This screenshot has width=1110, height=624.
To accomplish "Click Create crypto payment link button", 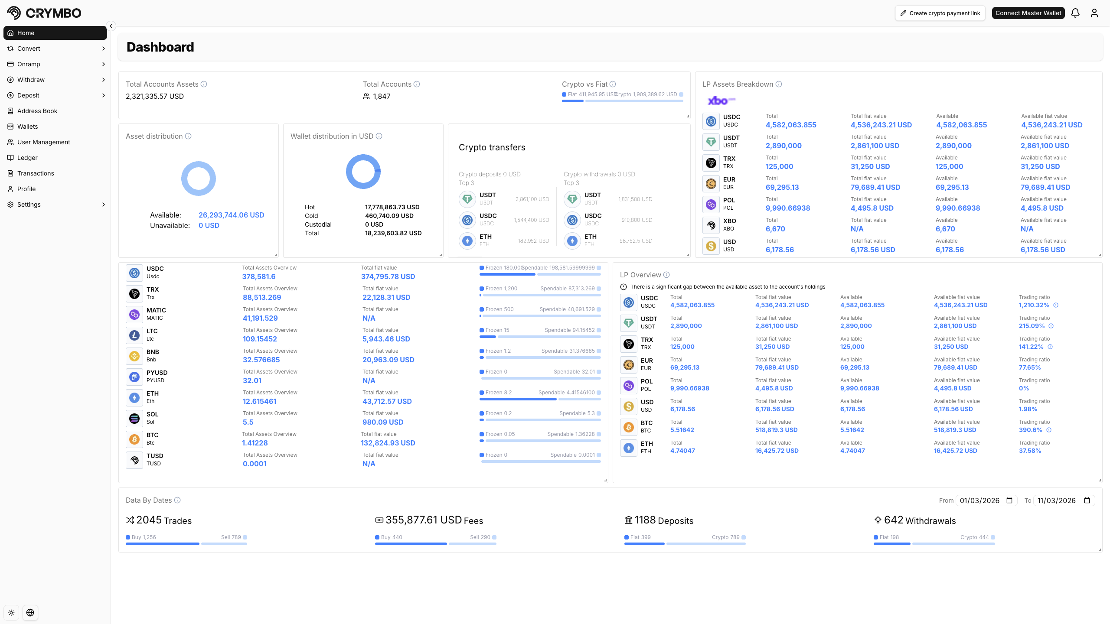I will click(x=940, y=13).
